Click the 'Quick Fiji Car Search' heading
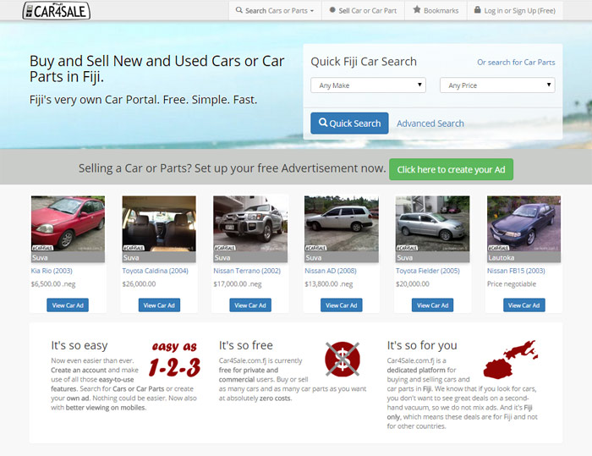 click(364, 62)
